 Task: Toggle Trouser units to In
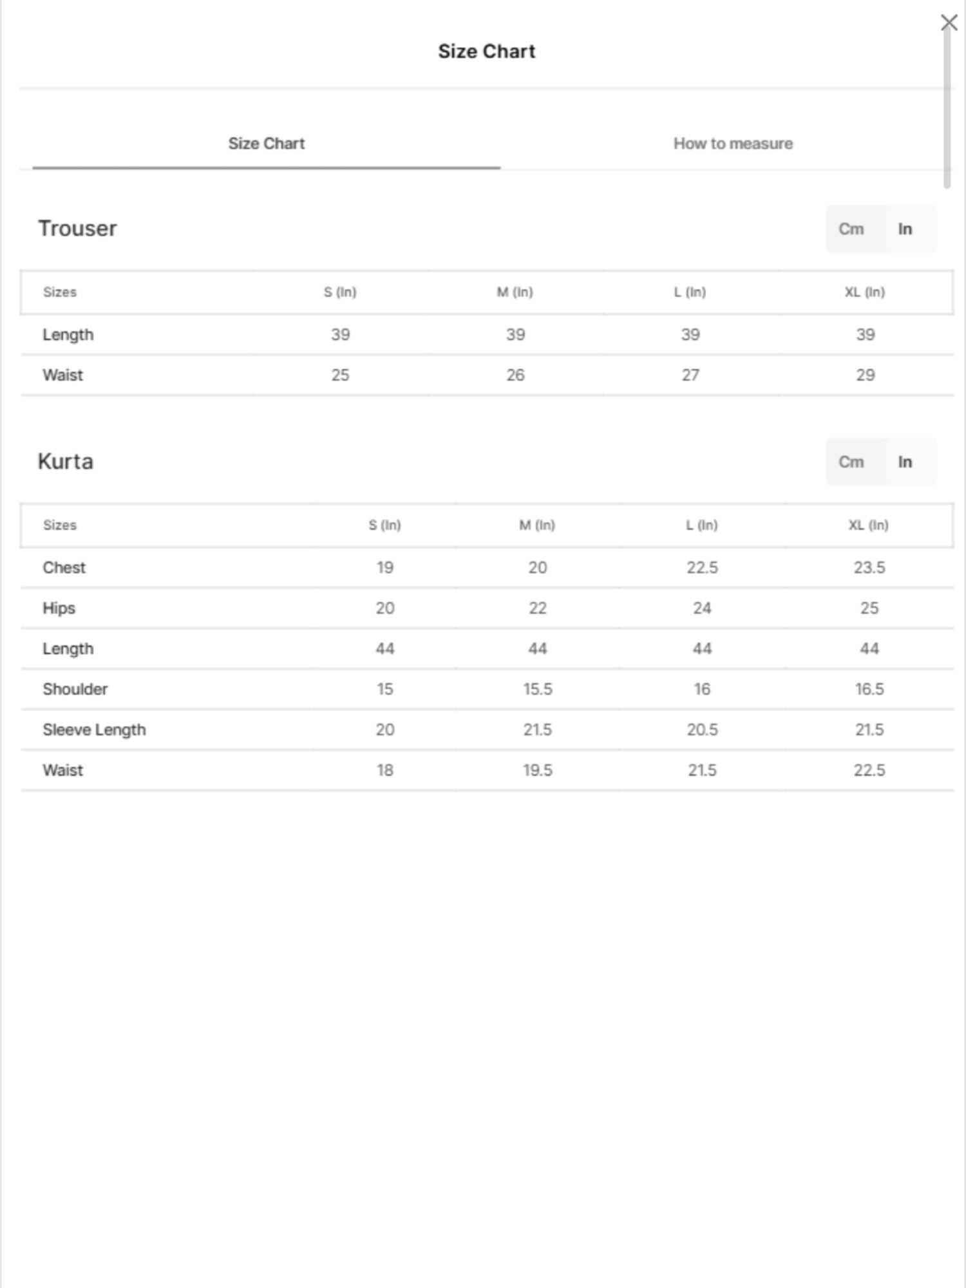[x=905, y=229]
